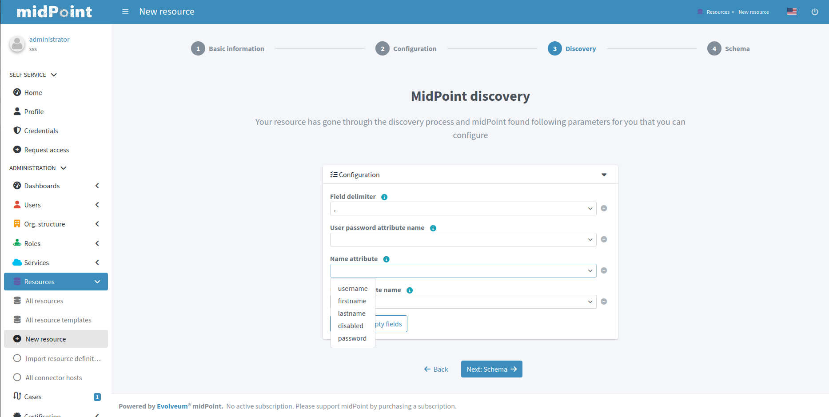The width and height of the screenshot is (829, 417).
Task: Click minus icon next to Name attribute
Action: coord(604,270)
